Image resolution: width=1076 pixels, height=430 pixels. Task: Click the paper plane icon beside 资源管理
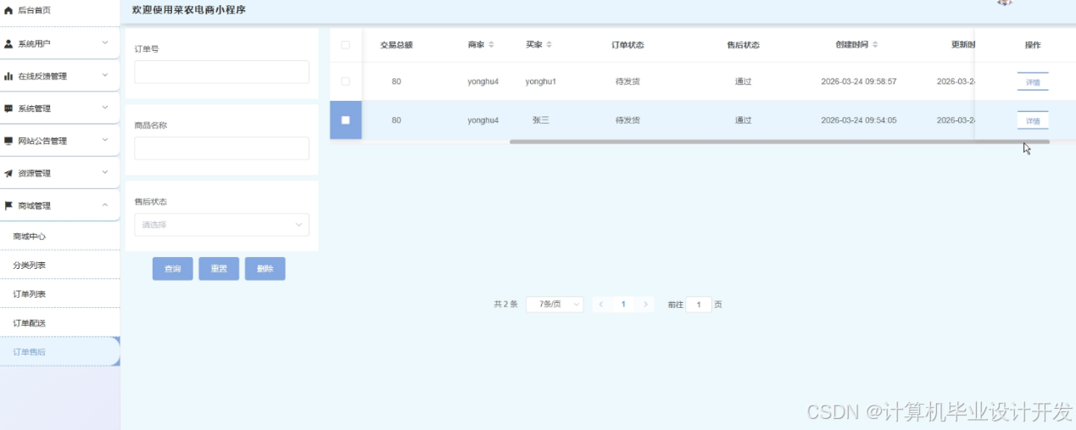[x=8, y=173]
